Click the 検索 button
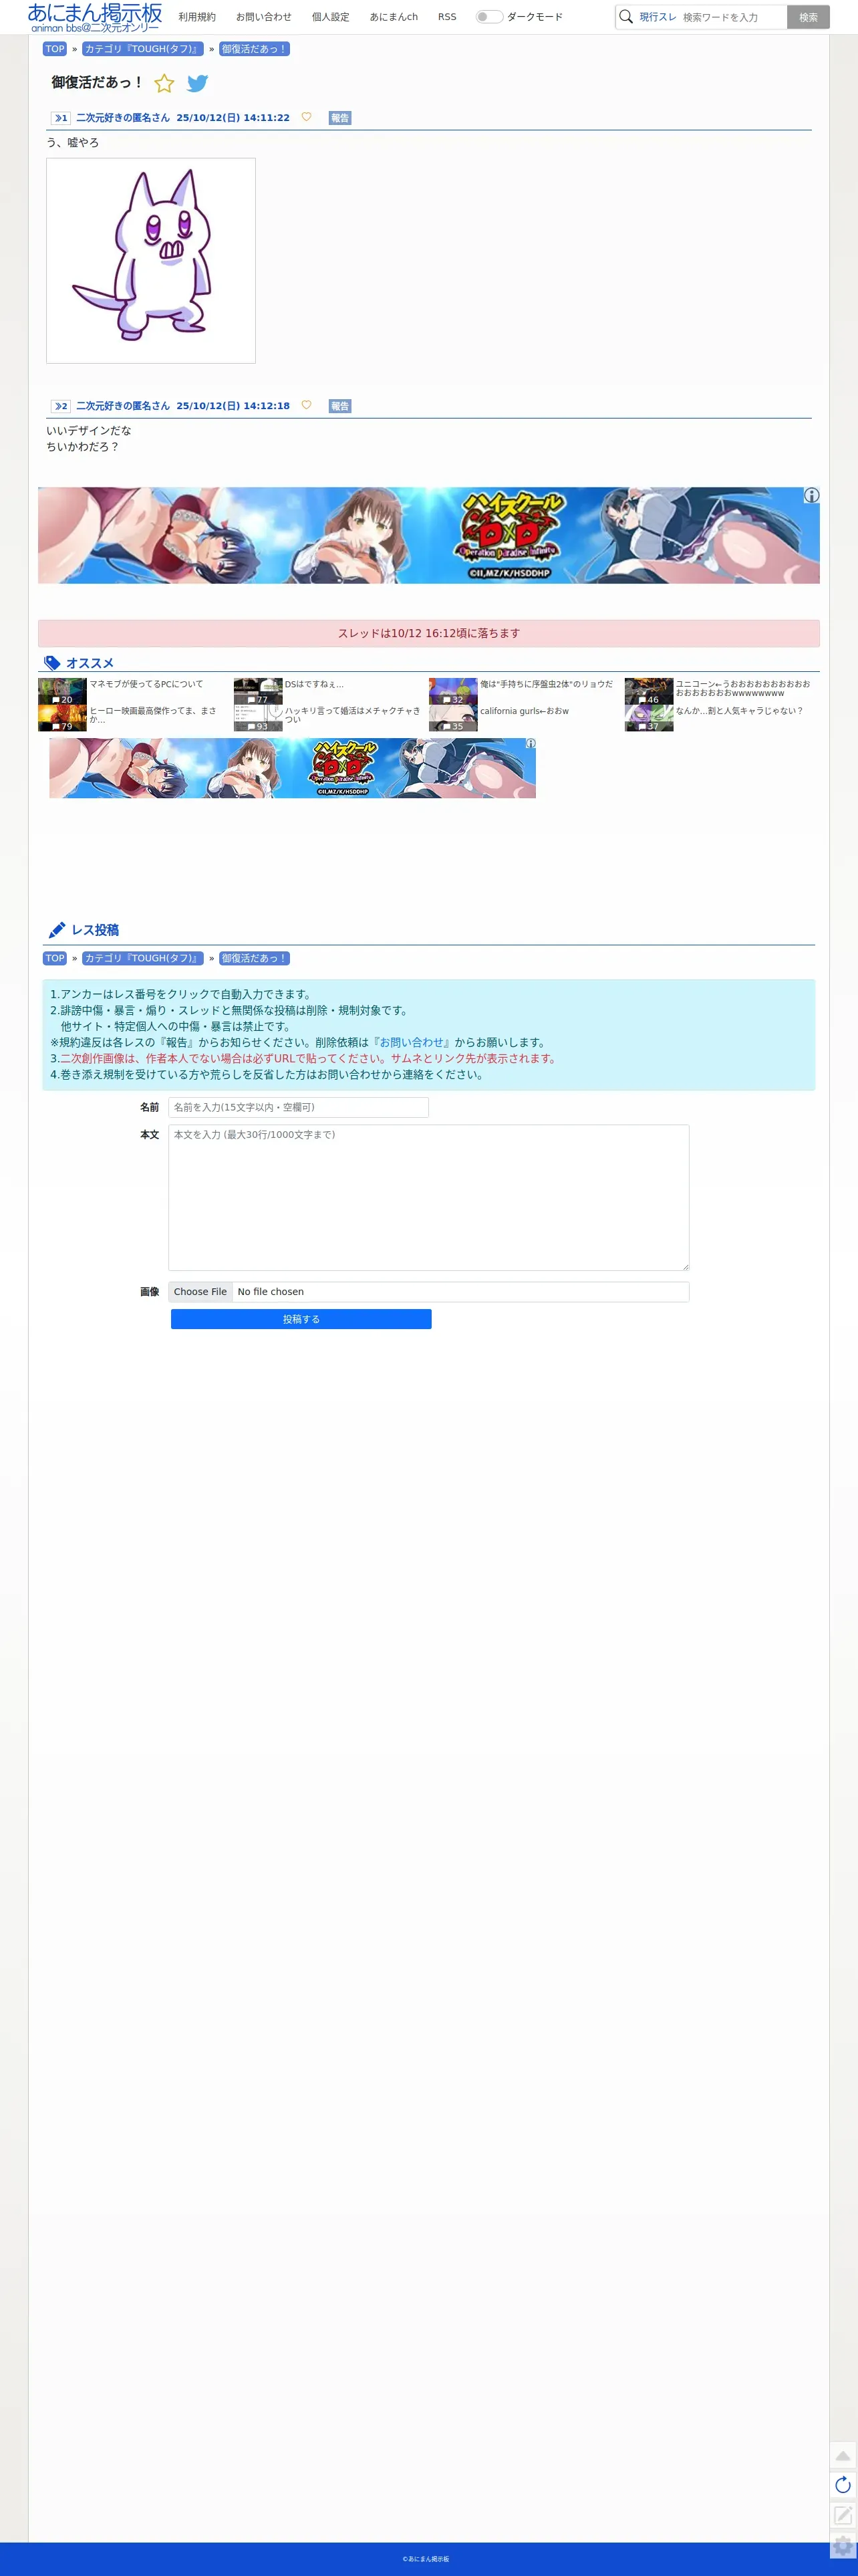Screen dimensions: 858x2576 coord(808,17)
